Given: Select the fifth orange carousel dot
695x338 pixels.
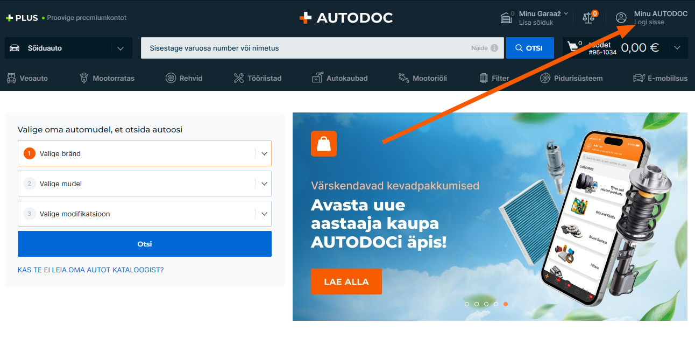Looking at the screenshot, I should [x=506, y=304].
